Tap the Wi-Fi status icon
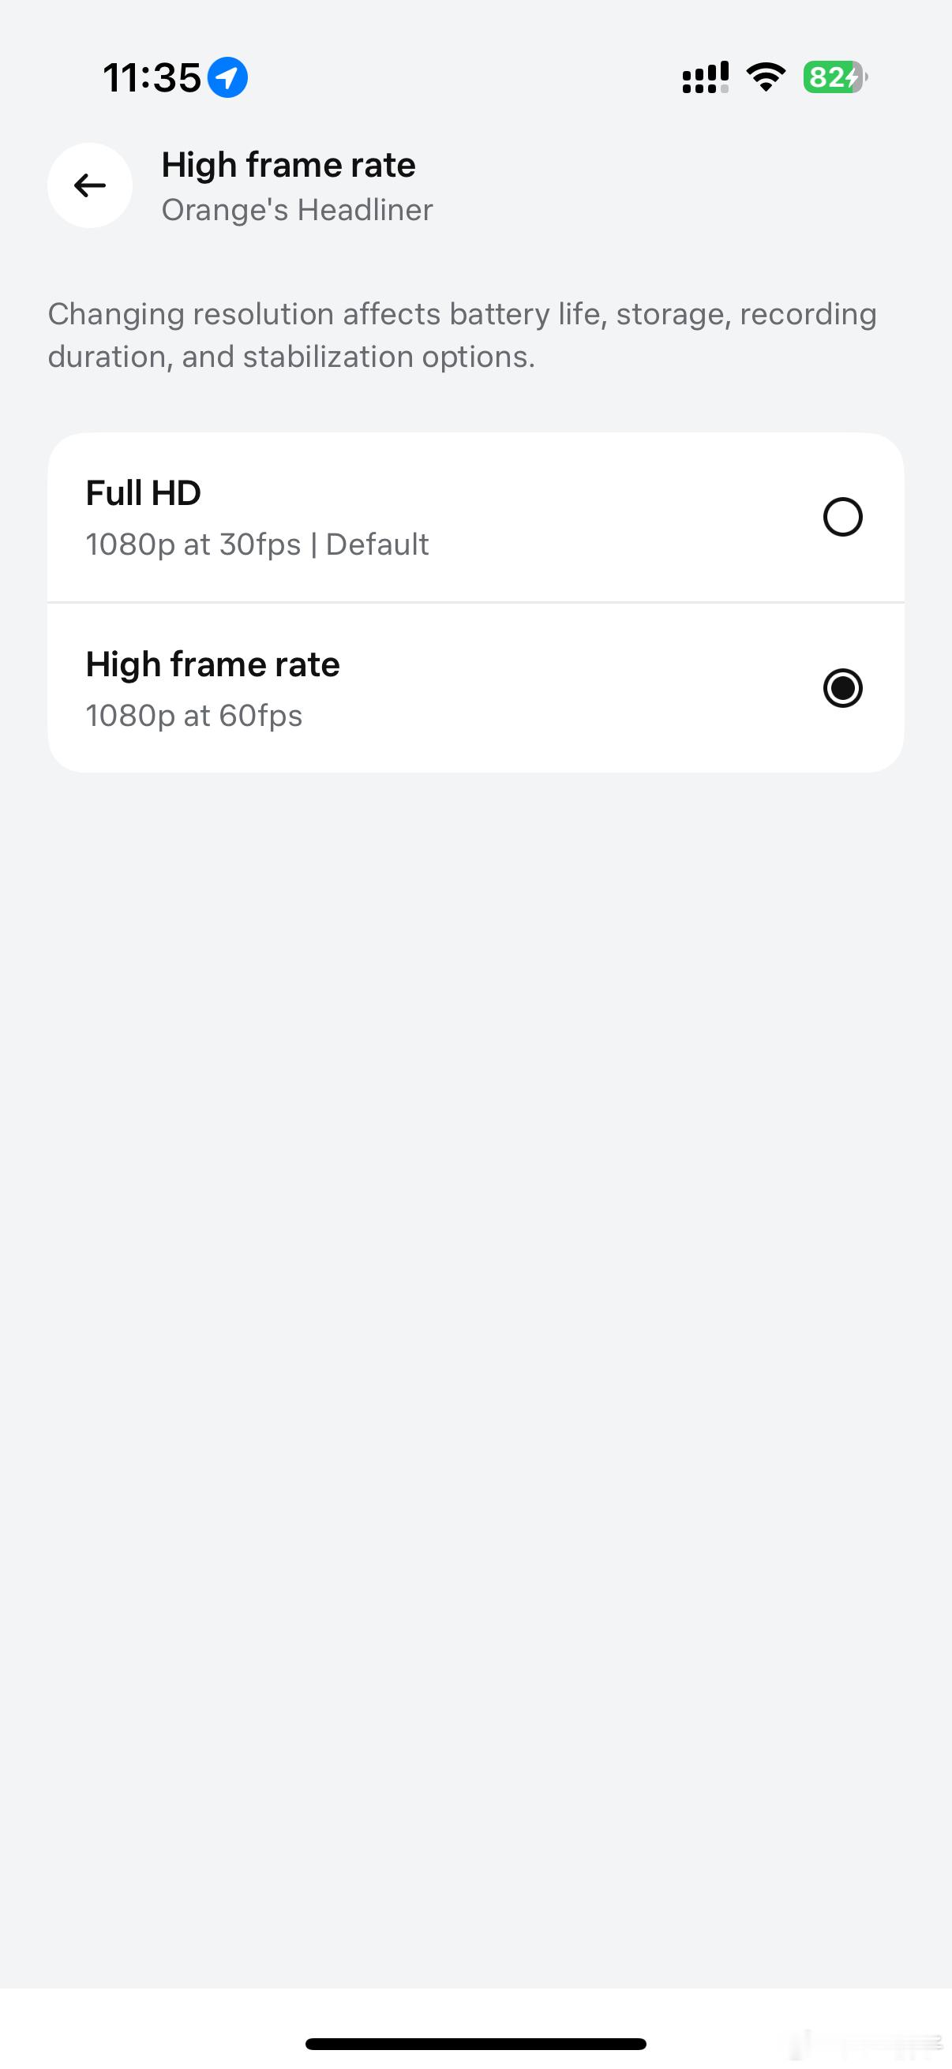This screenshot has width=952, height=2069. click(x=766, y=78)
